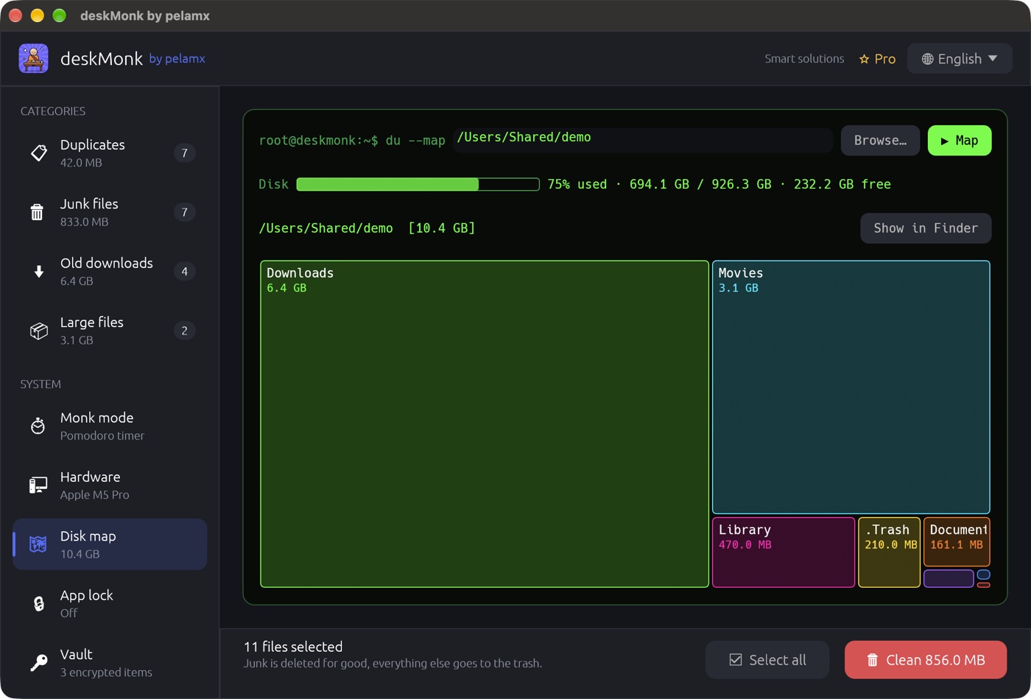Click the Old downloads arrow icon

[x=38, y=272]
